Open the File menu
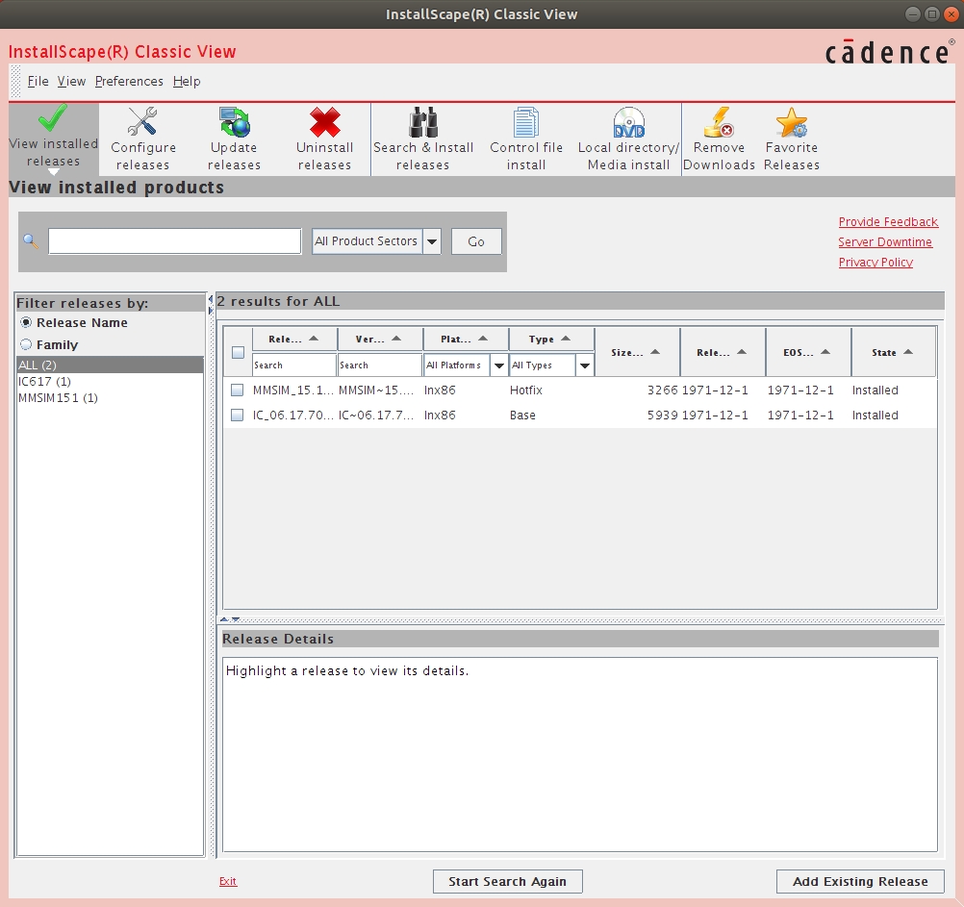The image size is (964, 907). (x=38, y=81)
